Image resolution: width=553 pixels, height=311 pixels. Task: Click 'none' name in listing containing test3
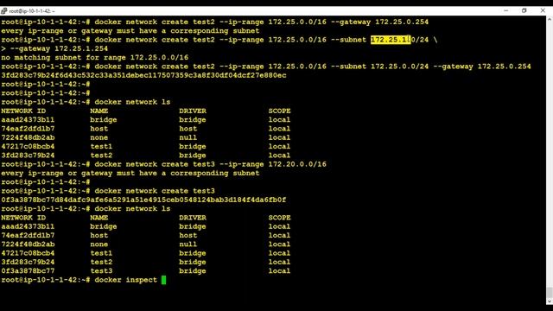pyautogui.click(x=99, y=244)
